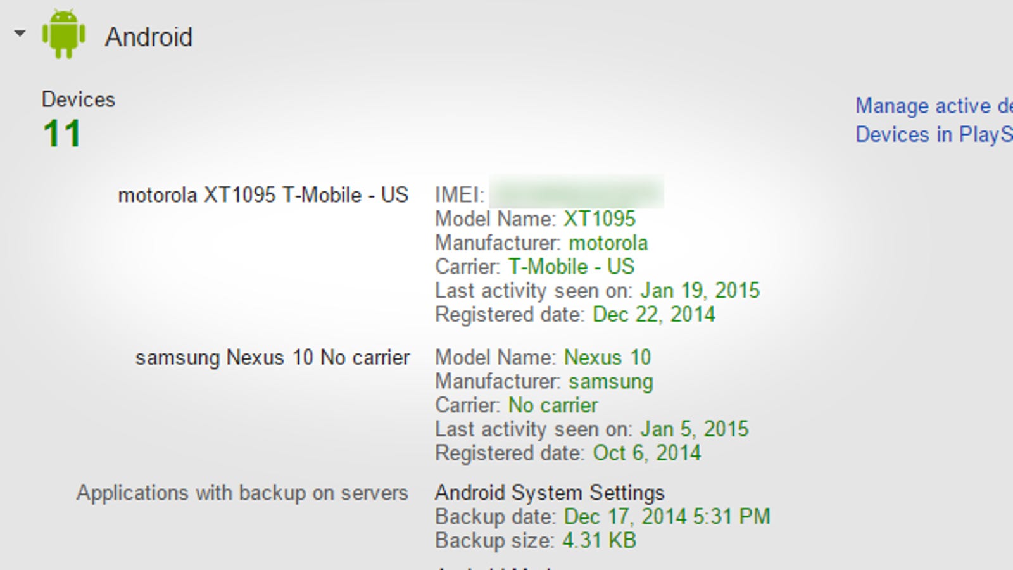The width and height of the screenshot is (1013, 570).
Task: Click the devices count 11
Action: pos(62,134)
